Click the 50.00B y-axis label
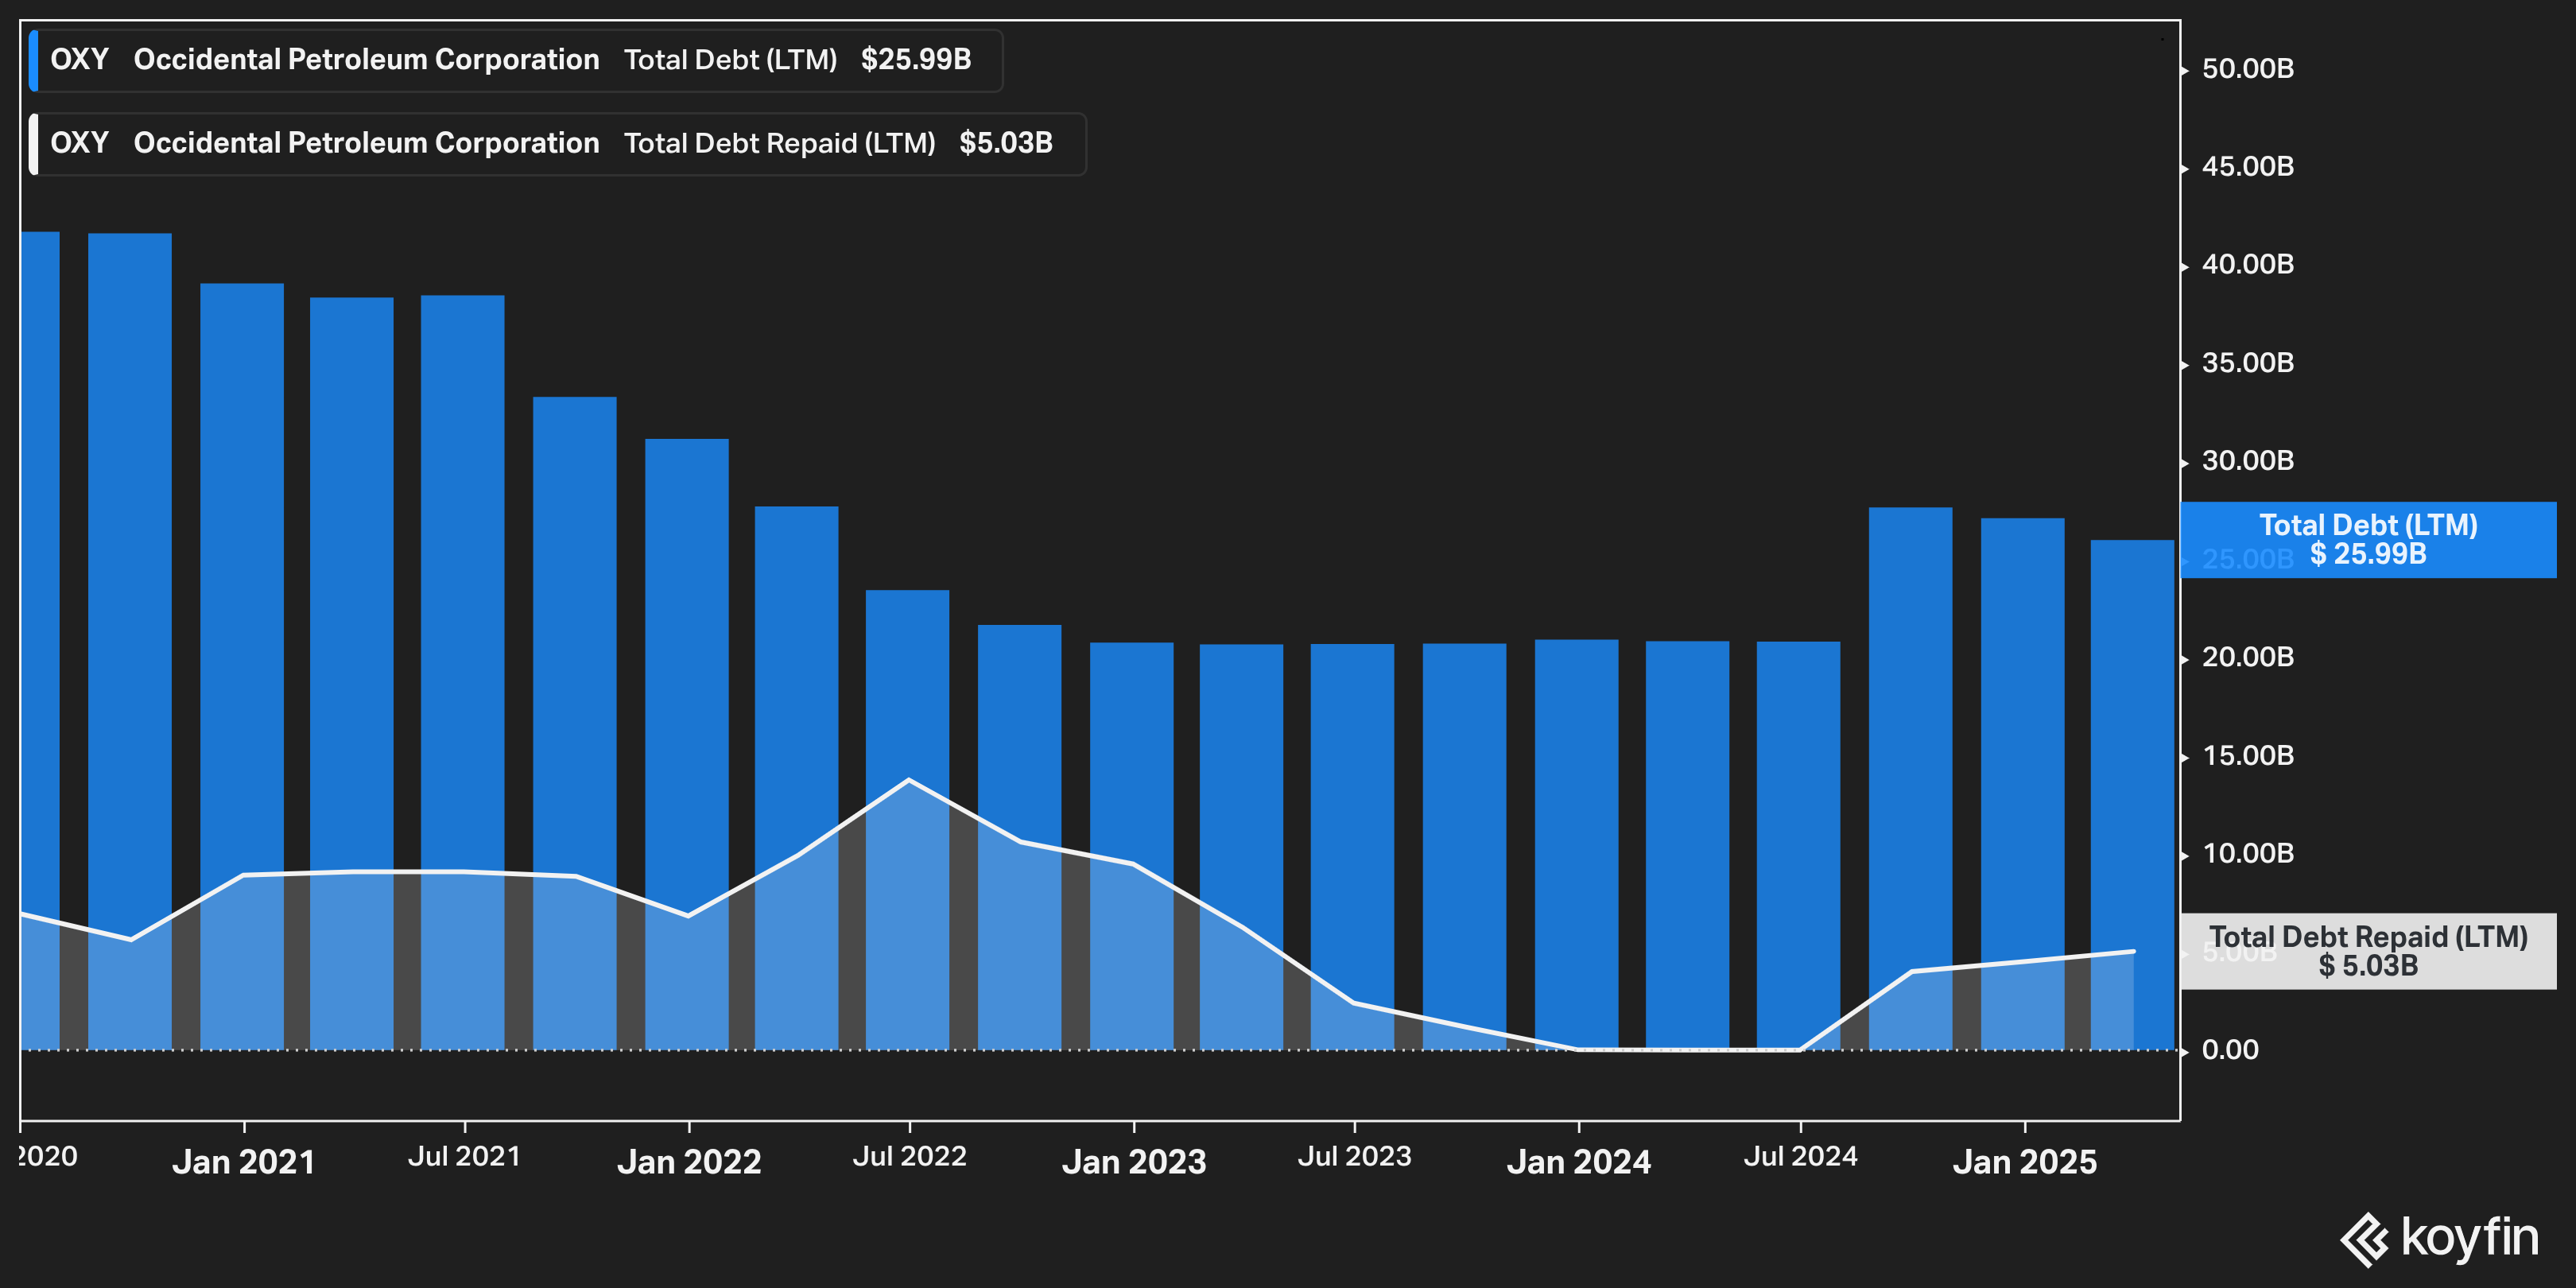Screen dimensions: 2576x1288 [2248, 69]
